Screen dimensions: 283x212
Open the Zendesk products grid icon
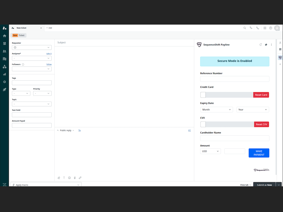click(x=265, y=28)
